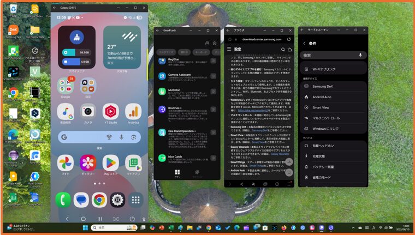Viewport: 415px width, 235px height.
Task: Select Windows link condition
Action: tap(334, 129)
